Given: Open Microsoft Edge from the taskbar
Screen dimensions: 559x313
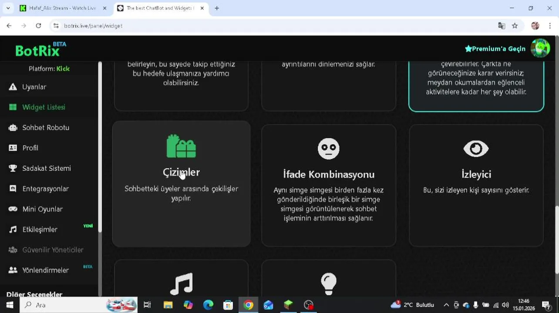Looking at the screenshot, I should point(208,305).
